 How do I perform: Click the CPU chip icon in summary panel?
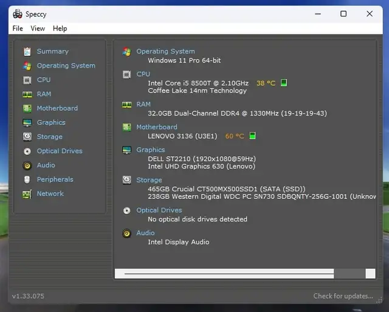(x=126, y=74)
